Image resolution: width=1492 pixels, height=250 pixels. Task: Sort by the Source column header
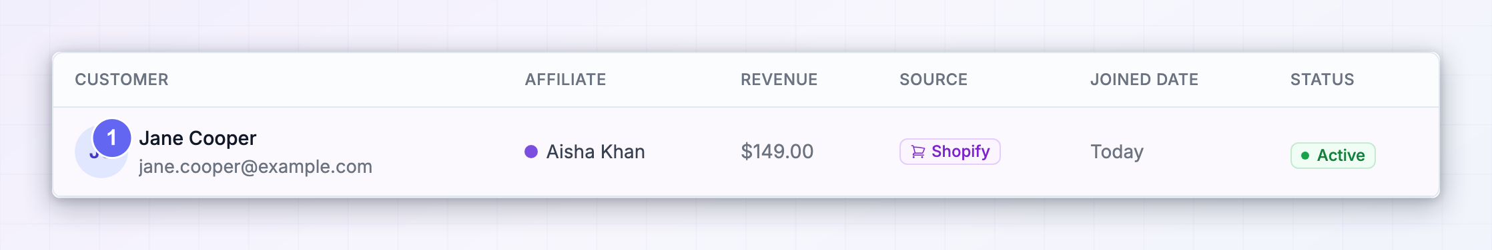tap(933, 80)
